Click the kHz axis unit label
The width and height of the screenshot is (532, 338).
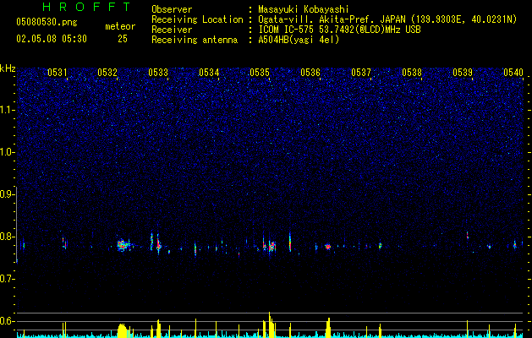(x=8, y=68)
